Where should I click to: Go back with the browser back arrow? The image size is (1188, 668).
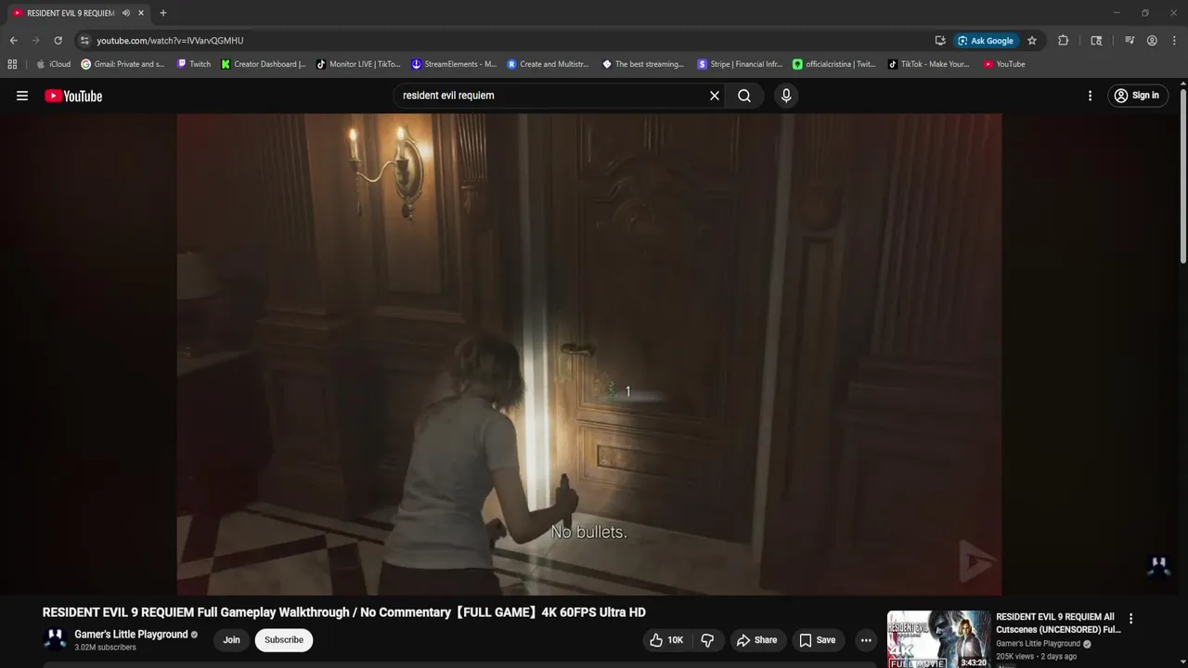(x=14, y=41)
